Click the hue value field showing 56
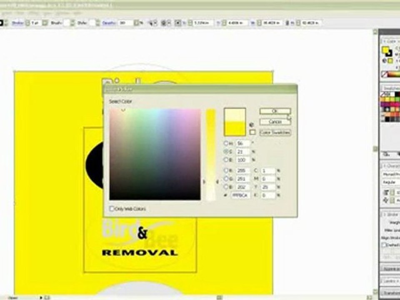This screenshot has height=300, width=400. pyautogui.click(x=242, y=143)
